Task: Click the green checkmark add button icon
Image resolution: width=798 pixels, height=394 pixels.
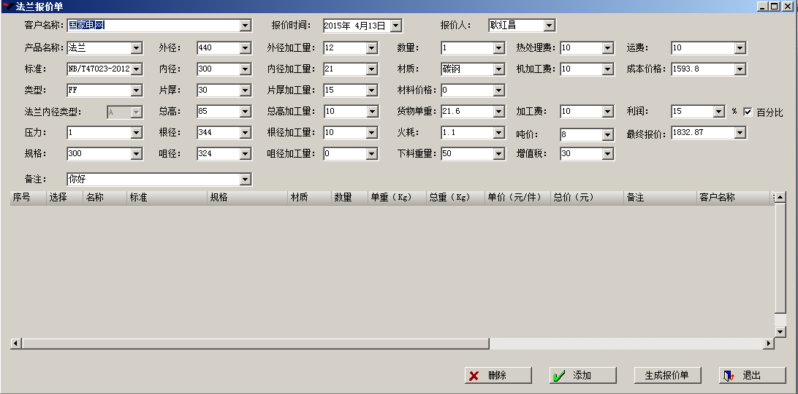Action: pyautogui.click(x=559, y=376)
